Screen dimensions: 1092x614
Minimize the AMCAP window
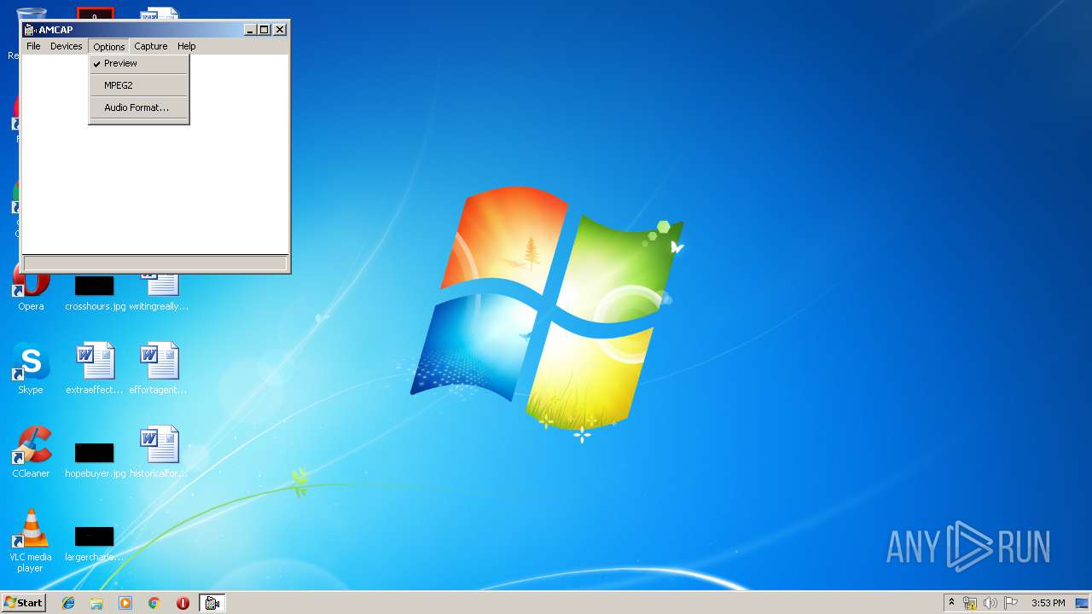pyautogui.click(x=250, y=30)
